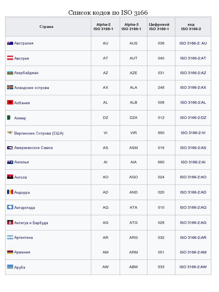This screenshot has height=292, width=219.
Task: Open the Алжир country link
Action: point(20,118)
